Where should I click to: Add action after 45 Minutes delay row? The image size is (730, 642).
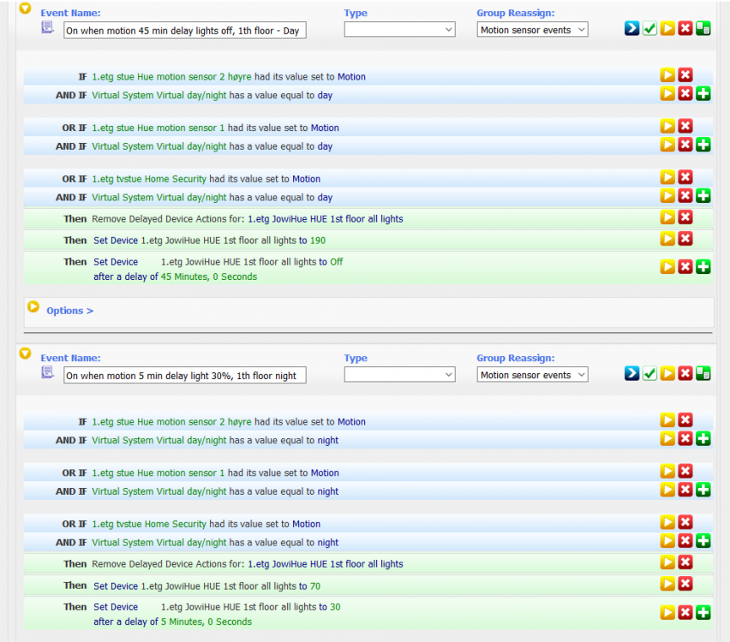click(x=703, y=267)
